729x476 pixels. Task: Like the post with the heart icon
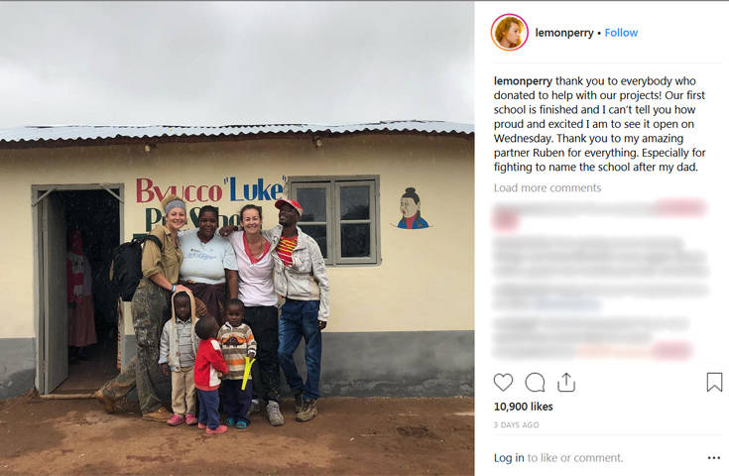(x=503, y=382)
